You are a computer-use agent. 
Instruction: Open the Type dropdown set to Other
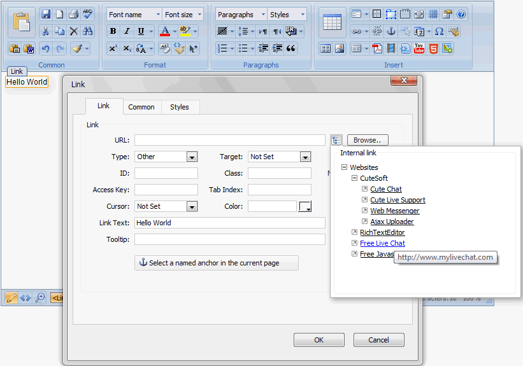click(191, 157)
